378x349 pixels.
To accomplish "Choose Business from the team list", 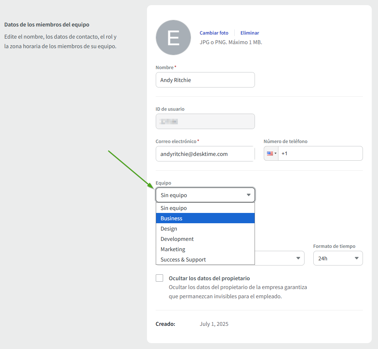I will [x=205, y=218].
